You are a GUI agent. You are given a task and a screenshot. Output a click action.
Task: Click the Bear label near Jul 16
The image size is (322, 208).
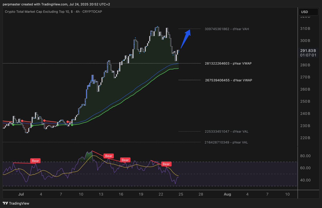[125, 160]
